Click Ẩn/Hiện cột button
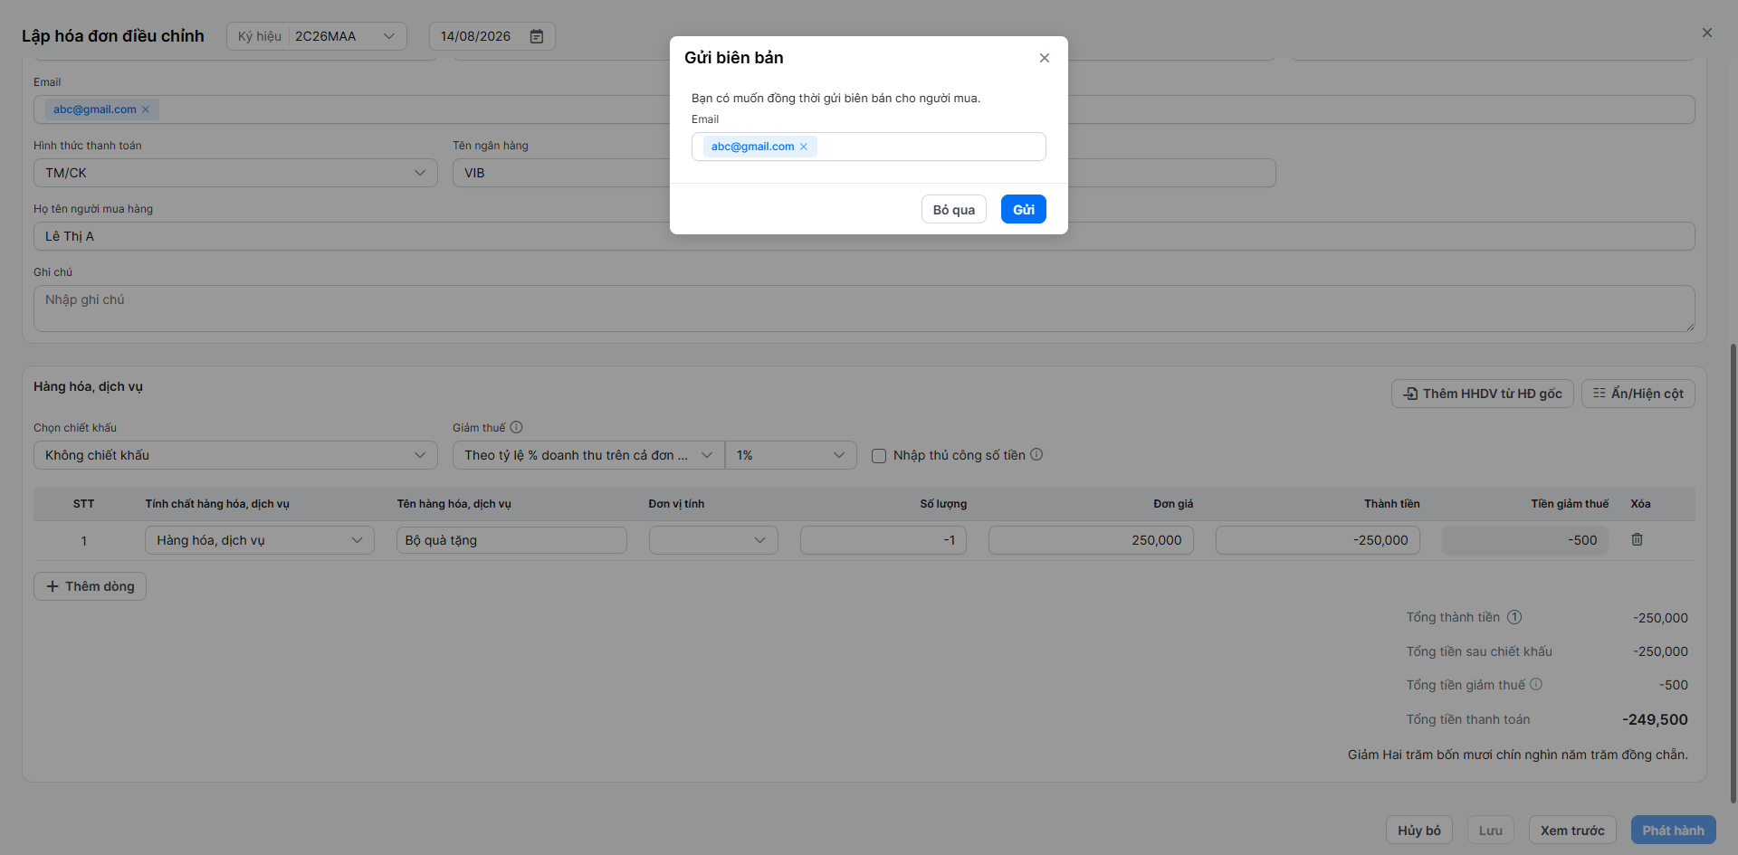 pyautogui.click(x=1638, y=394)
